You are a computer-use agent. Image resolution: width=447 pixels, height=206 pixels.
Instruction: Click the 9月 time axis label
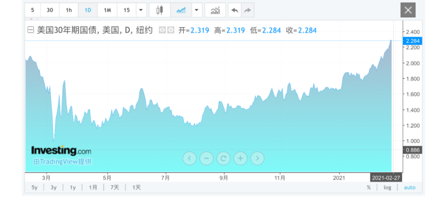click(224, 178)
